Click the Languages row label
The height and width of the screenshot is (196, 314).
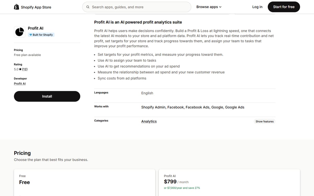tap(101, 93)
